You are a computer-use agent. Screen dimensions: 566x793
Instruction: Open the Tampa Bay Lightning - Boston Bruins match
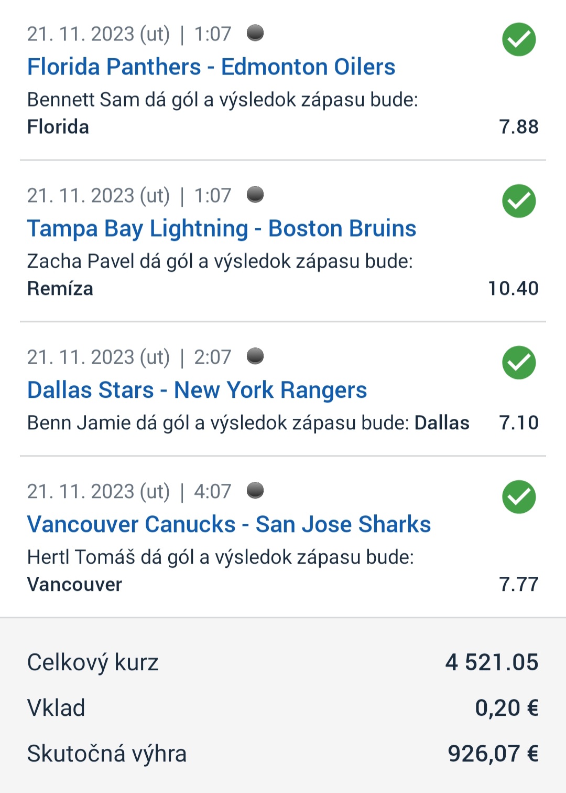tap(222, 229)
